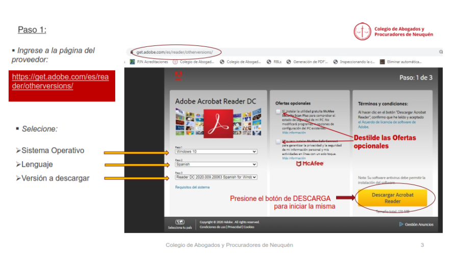Click the Ofertas opcionales heading
The image size is (459, 255).
[x=293, y=104]
